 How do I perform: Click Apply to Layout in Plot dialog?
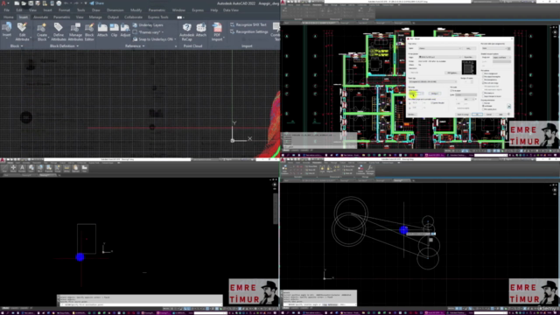coord(463,115)
